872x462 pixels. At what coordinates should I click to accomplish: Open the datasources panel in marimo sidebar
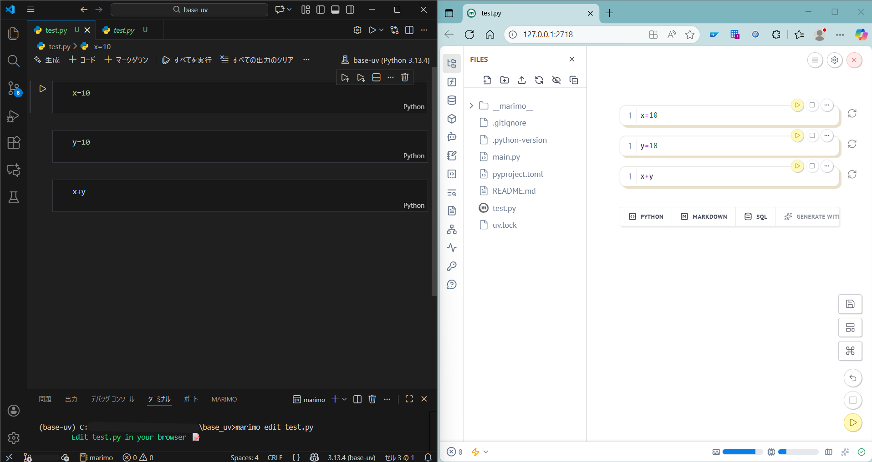point(452,100)
